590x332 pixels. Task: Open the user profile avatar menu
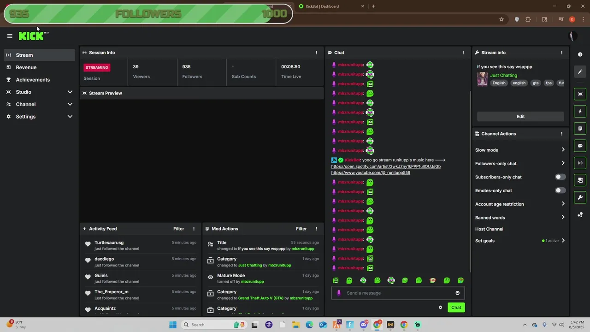tap(572, 36)
